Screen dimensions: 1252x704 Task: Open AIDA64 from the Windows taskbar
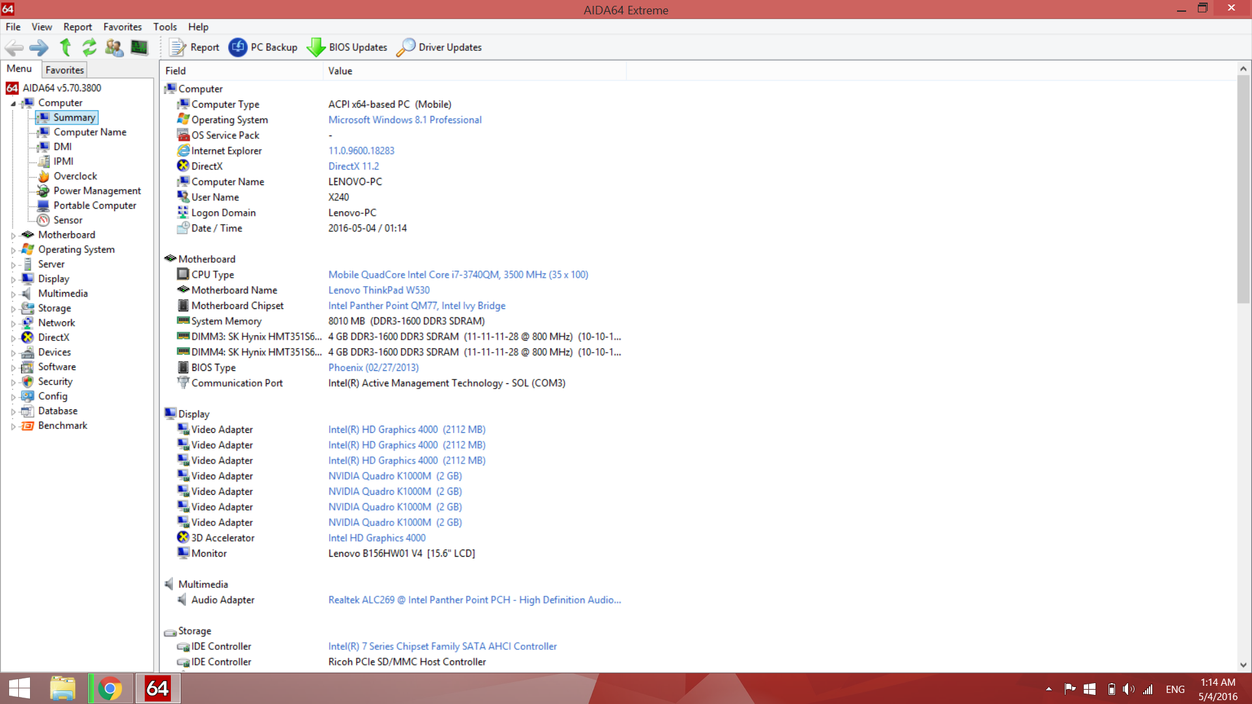point(157,688)
